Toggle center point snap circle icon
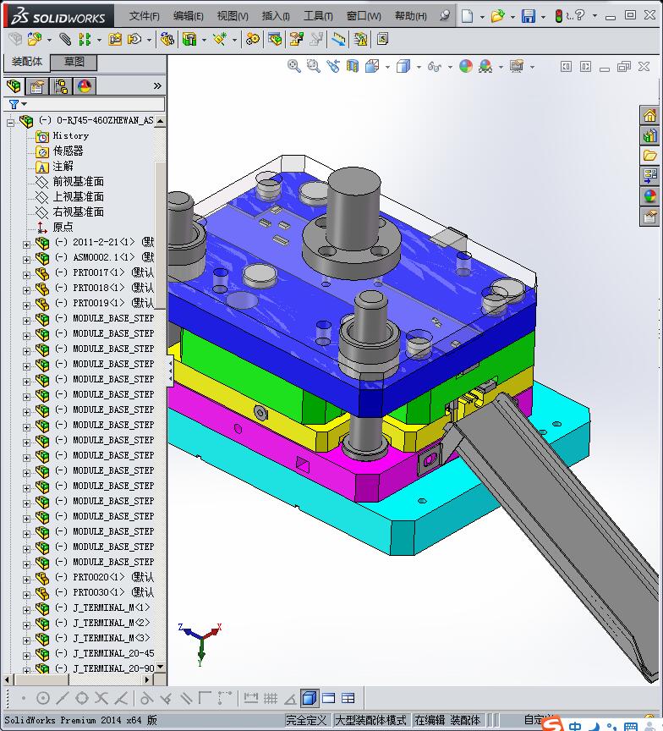Screen dimensions: 663x731 (x=43, y=698)
